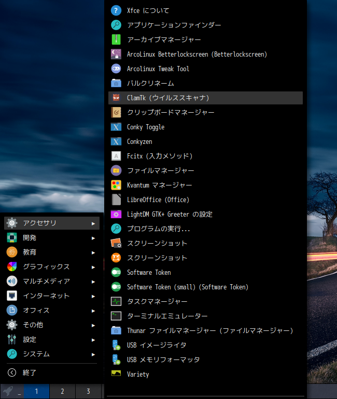Click the ArcoLinux Betterlockscreen icon
This screenshot has width=337, height=399.
tap(116, 54)
